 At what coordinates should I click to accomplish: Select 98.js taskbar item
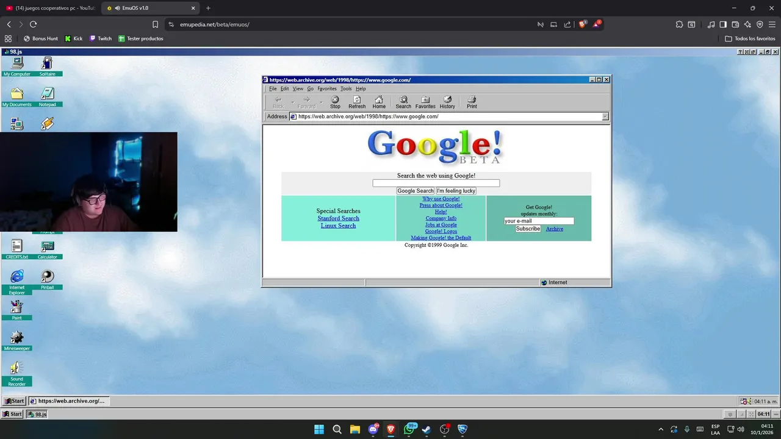37,414
